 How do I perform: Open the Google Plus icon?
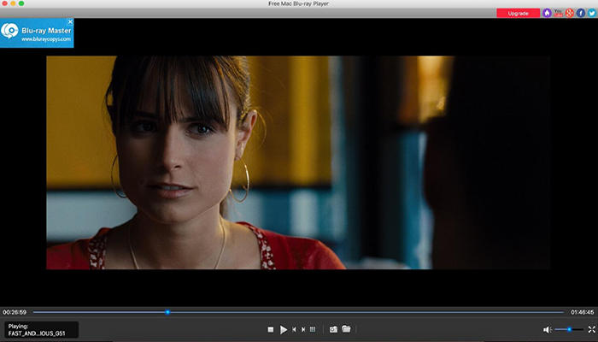point(570,13)
